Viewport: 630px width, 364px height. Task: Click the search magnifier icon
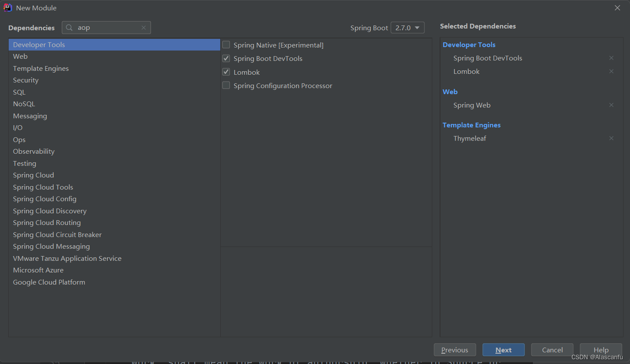[x=69, y=28]
